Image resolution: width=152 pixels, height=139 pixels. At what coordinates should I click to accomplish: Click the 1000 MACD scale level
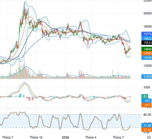147,87
